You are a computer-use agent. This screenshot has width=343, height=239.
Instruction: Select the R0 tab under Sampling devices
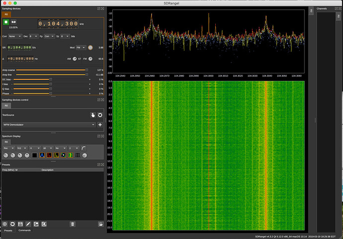pos(6,14)
